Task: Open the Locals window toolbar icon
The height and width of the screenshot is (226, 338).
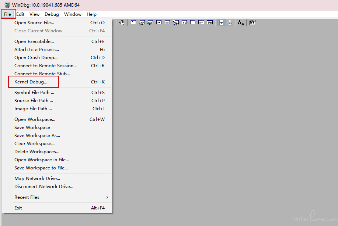Action: pyautogui.click(x=150, y=22)
